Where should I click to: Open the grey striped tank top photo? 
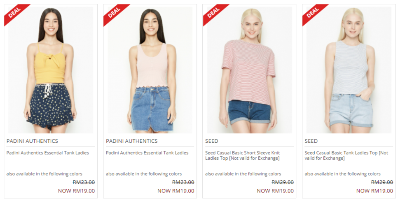(x=349, y=70)
